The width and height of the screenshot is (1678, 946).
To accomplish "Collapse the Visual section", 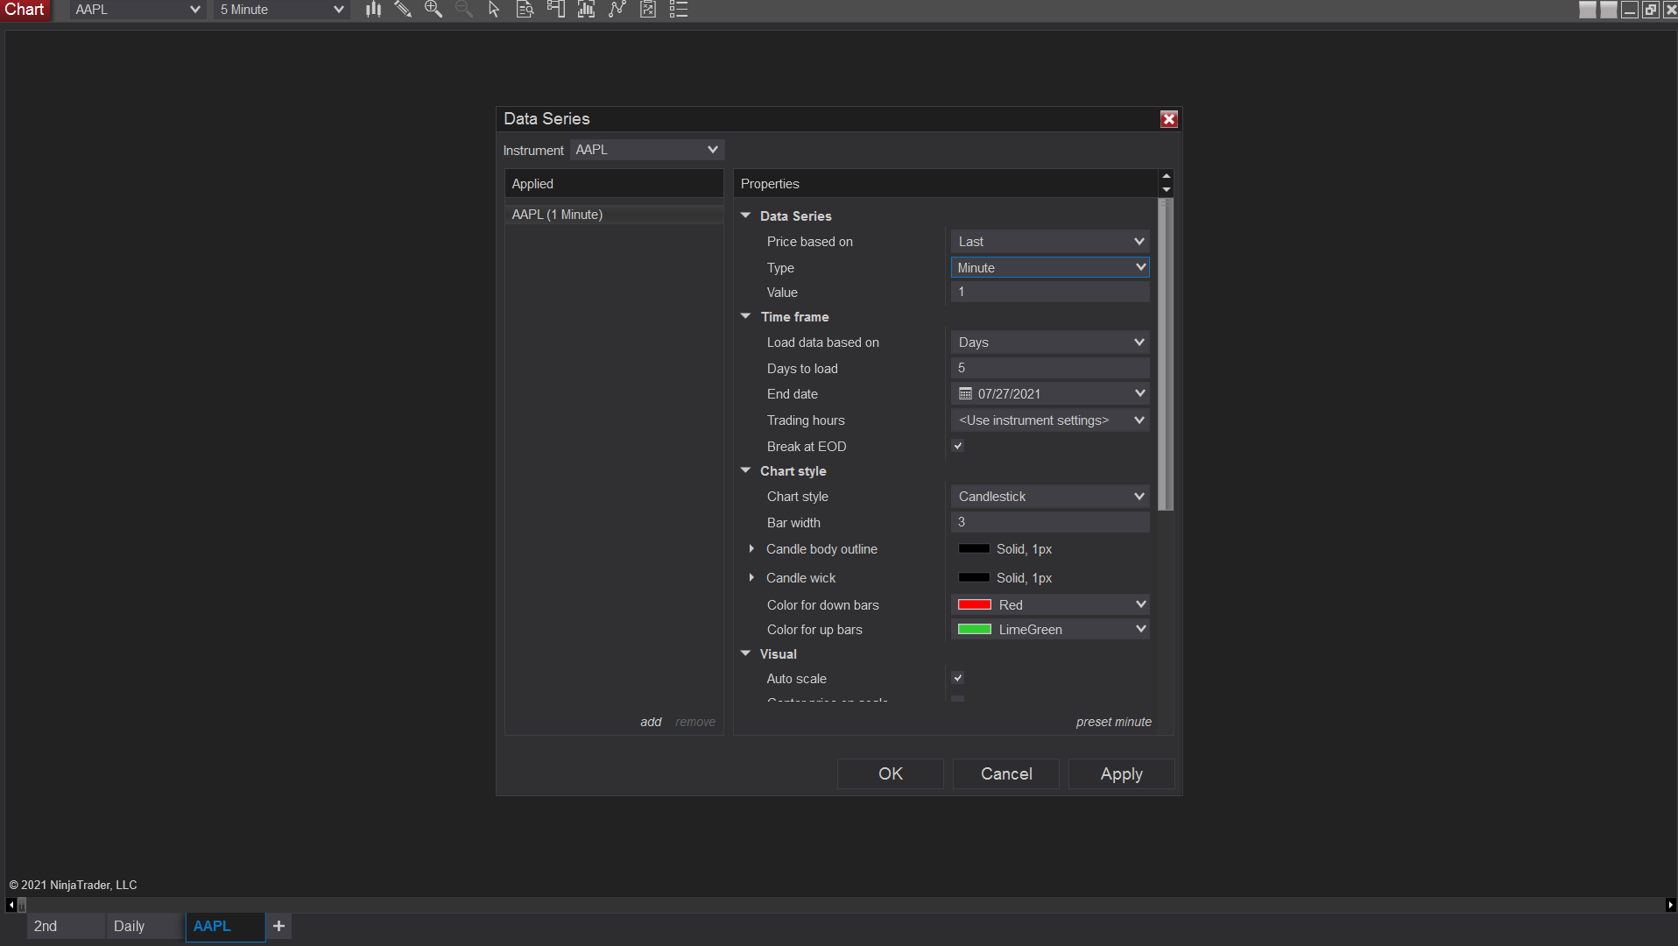I will coord(746,653).
